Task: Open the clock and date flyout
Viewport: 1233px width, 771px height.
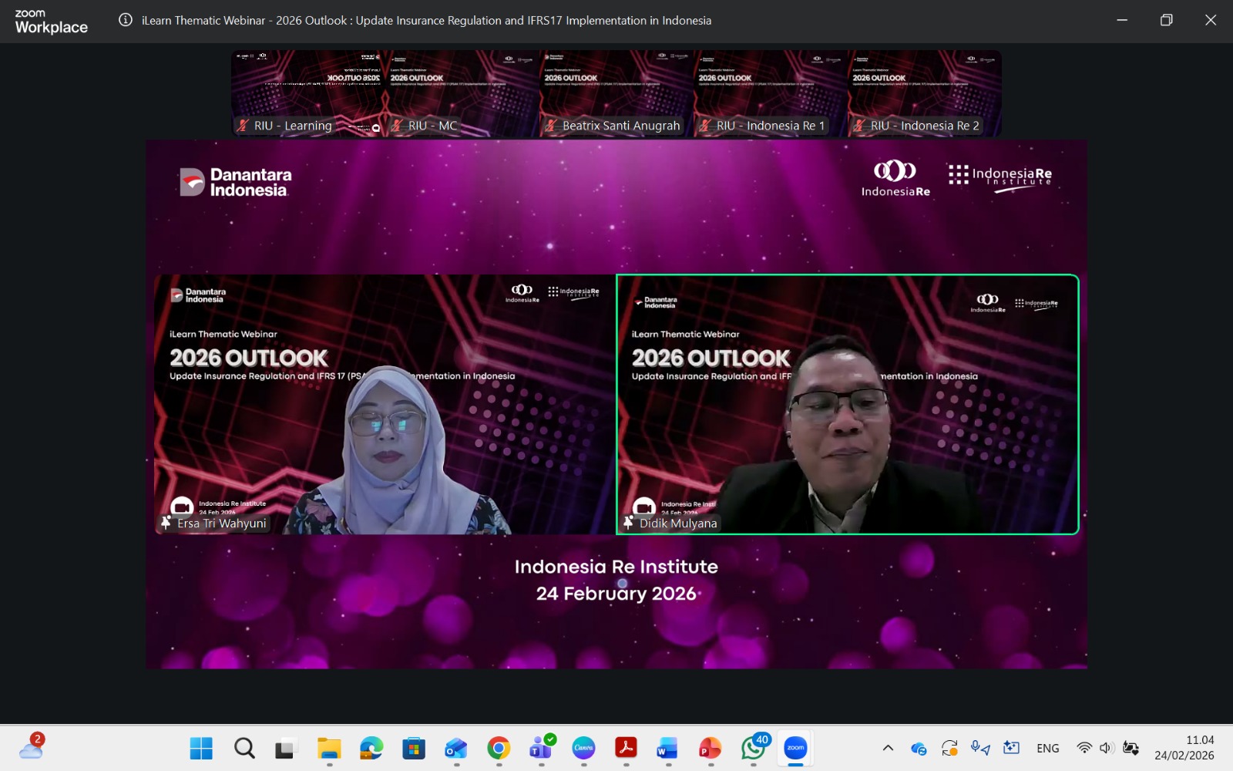Action: [1184, 748]
